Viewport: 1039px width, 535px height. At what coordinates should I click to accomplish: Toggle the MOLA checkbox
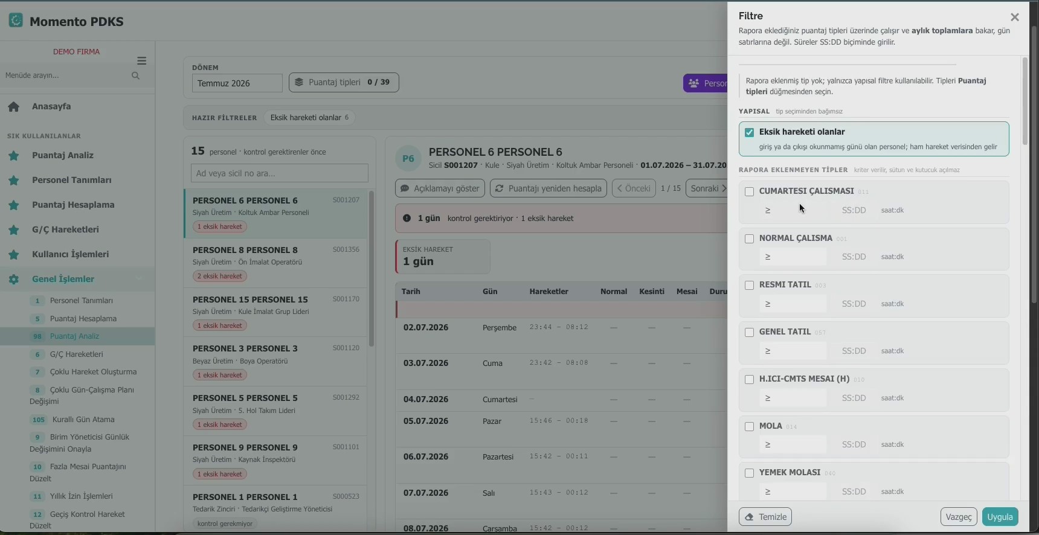point(750,426)
